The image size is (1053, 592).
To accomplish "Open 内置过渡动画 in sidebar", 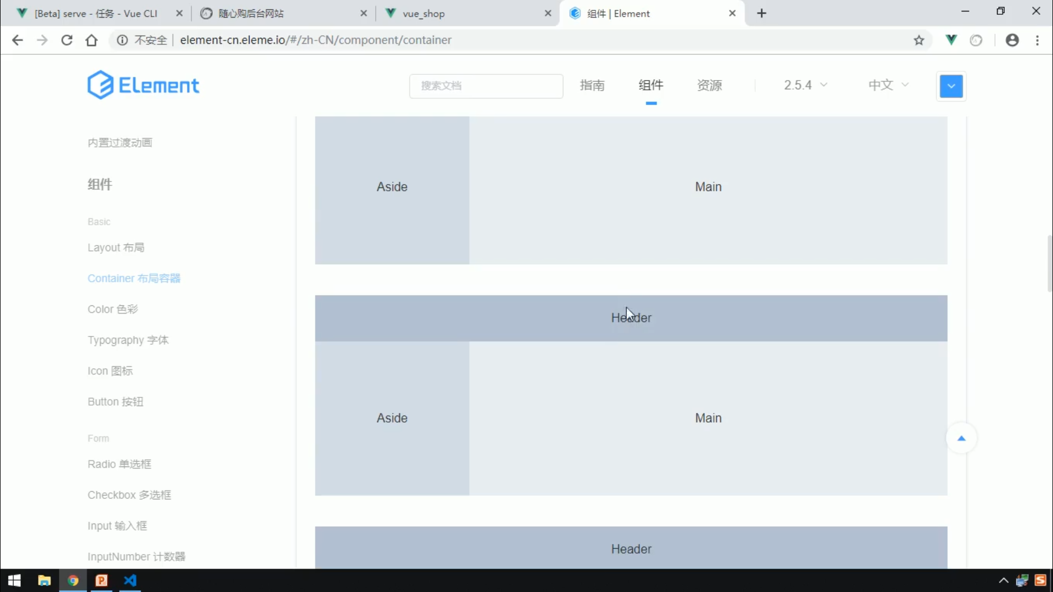I will (120, 143).
